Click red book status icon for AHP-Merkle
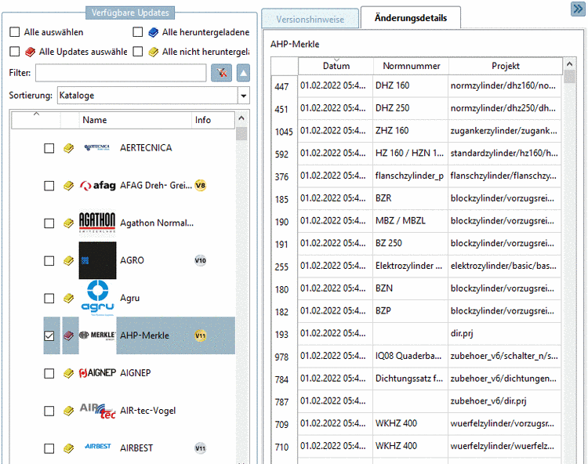Screen dimensions: 588x464 coord(69,335)
